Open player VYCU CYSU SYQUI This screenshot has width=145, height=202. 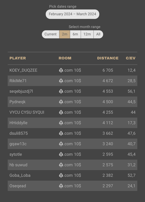(27, 112)
